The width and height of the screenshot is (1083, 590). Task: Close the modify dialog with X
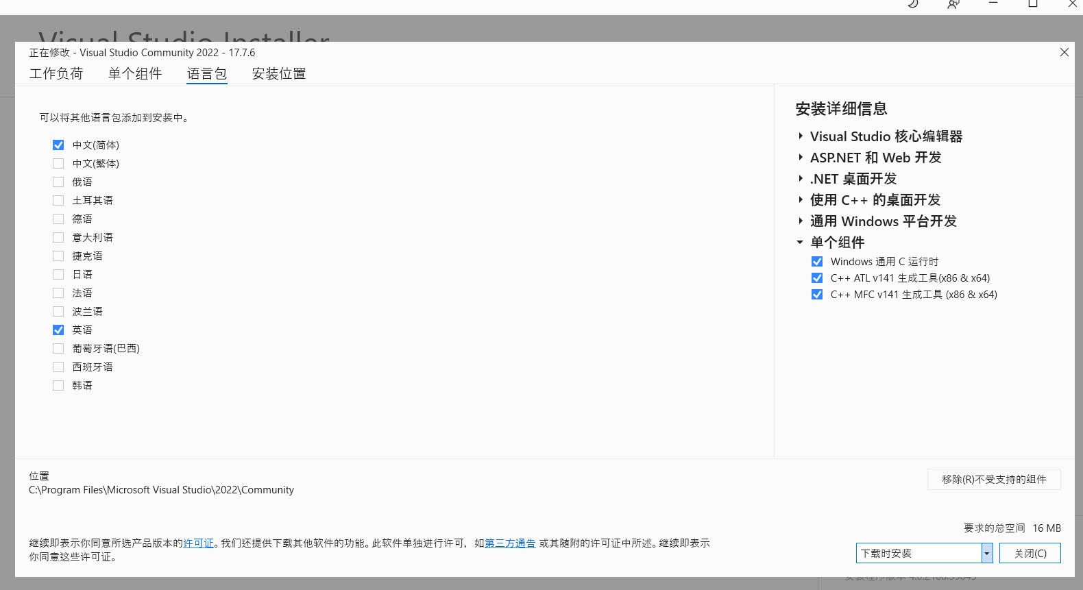click(1064, 52)
